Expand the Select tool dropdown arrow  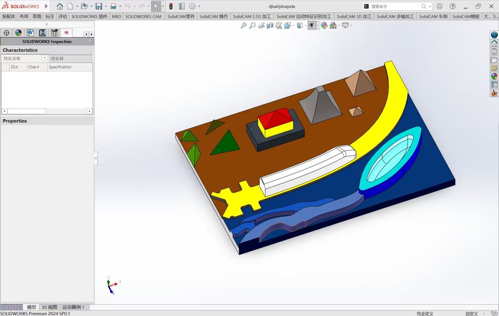[x=163, y=6]
